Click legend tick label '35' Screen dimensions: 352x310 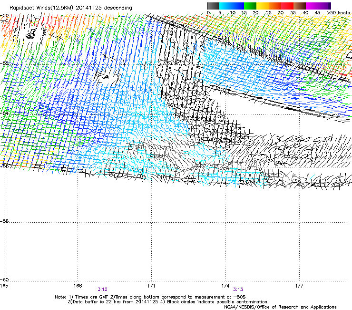click(293, 13)
